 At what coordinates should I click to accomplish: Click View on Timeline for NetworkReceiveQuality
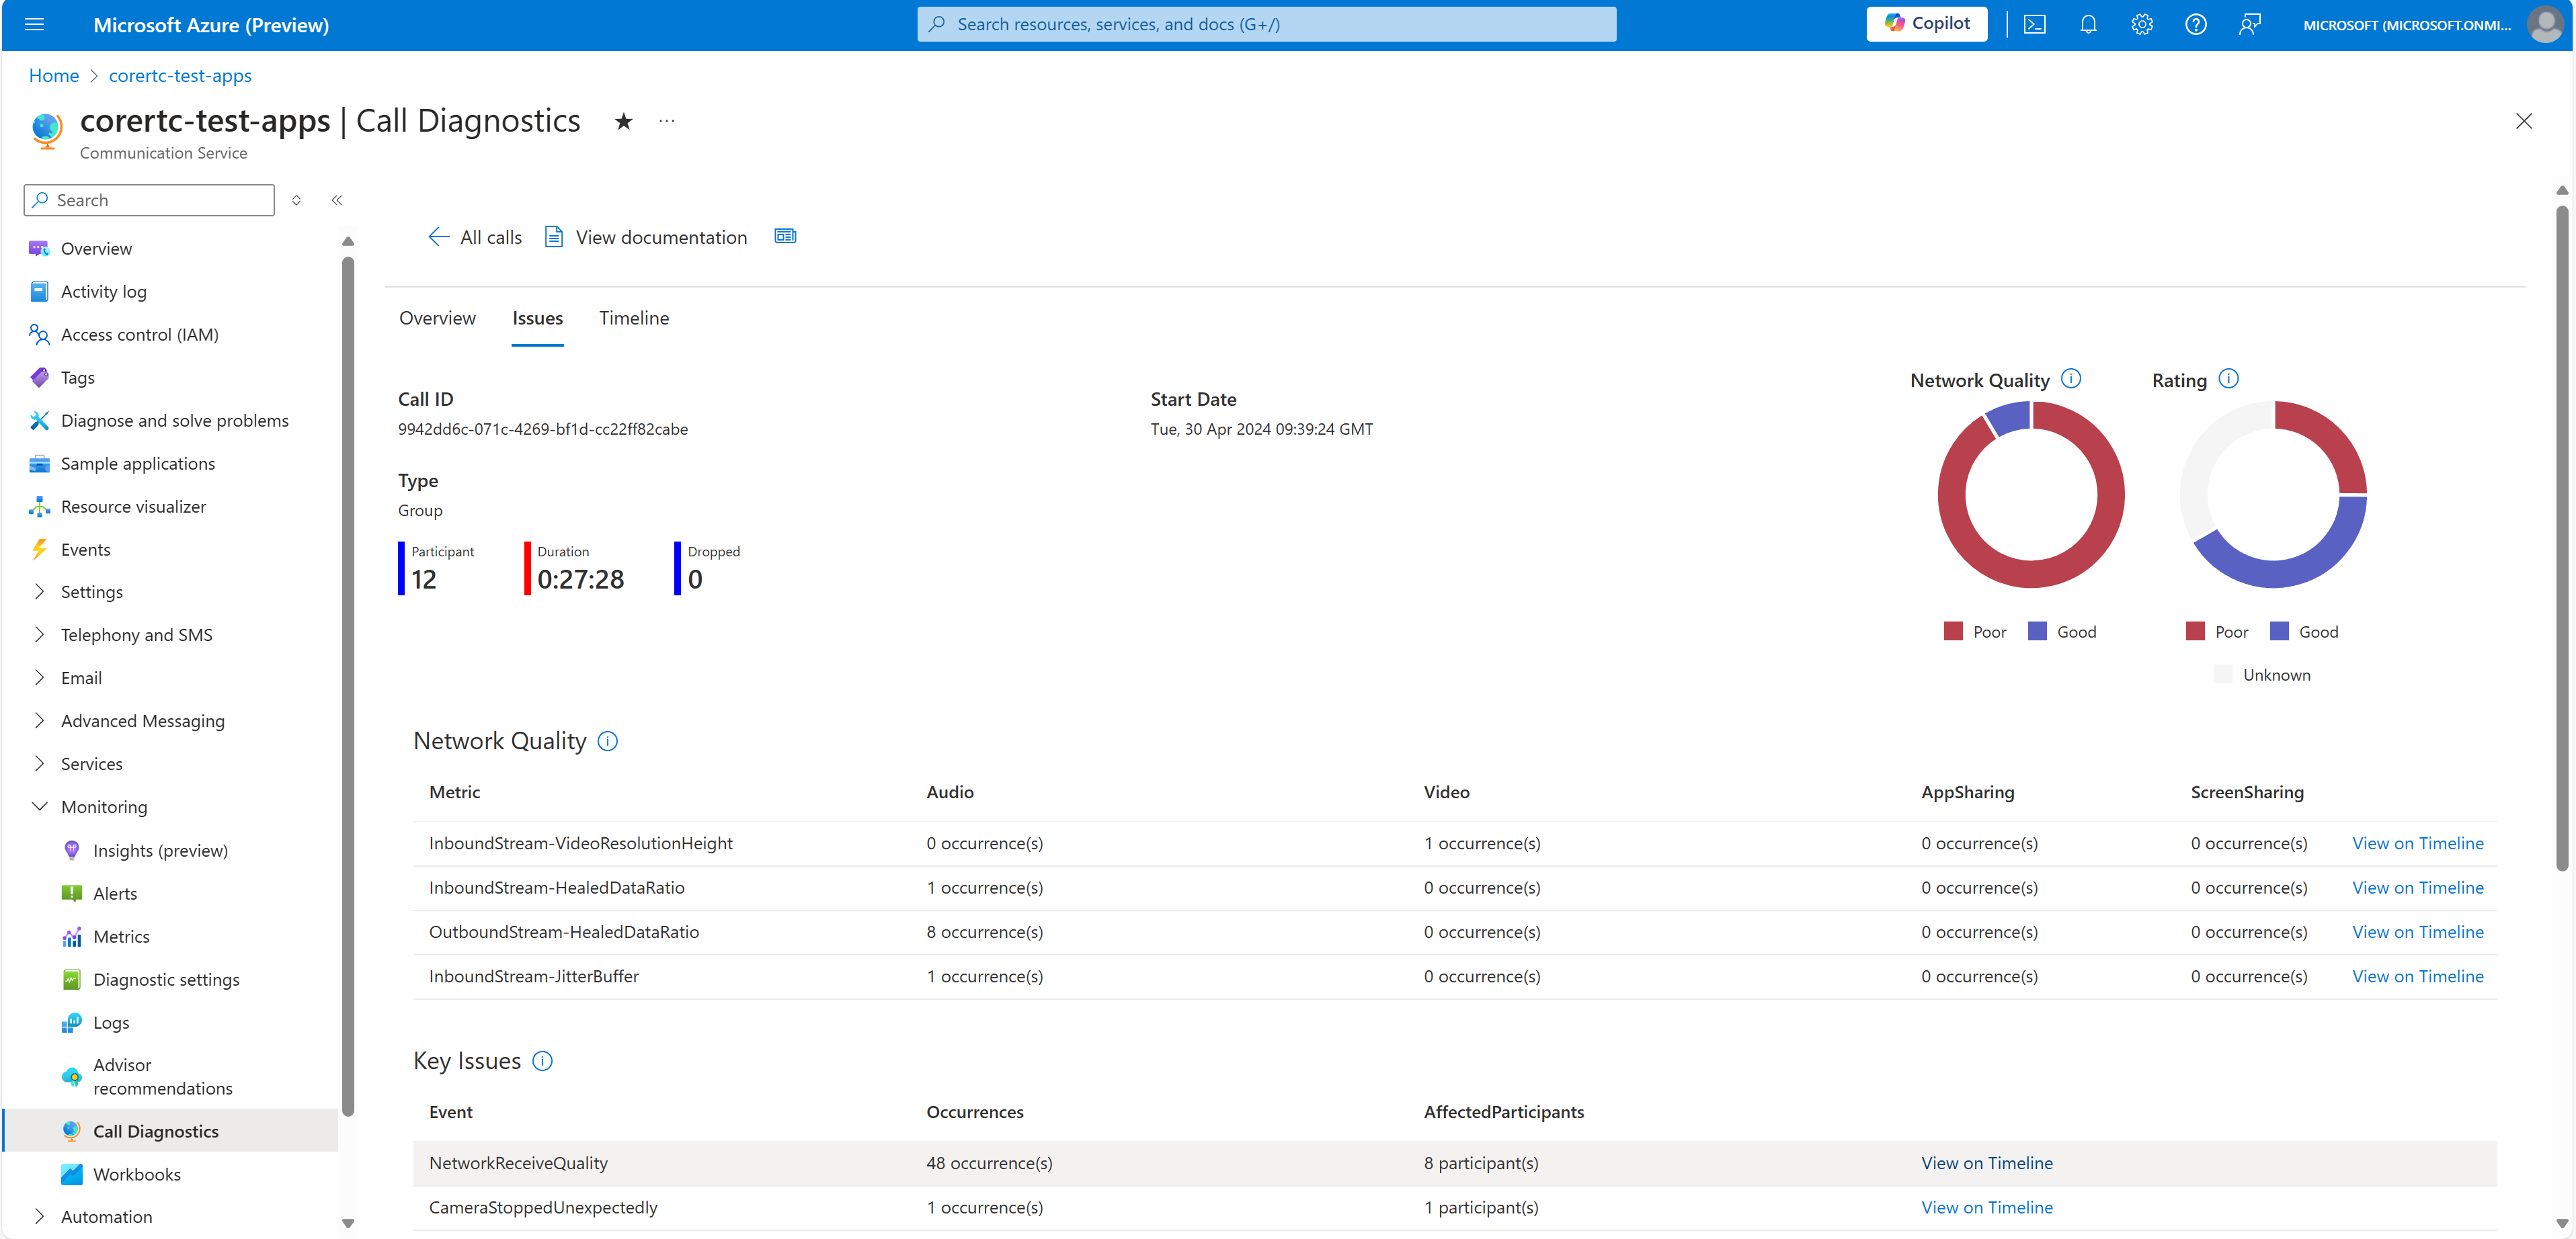(x=1988, y=1162)
